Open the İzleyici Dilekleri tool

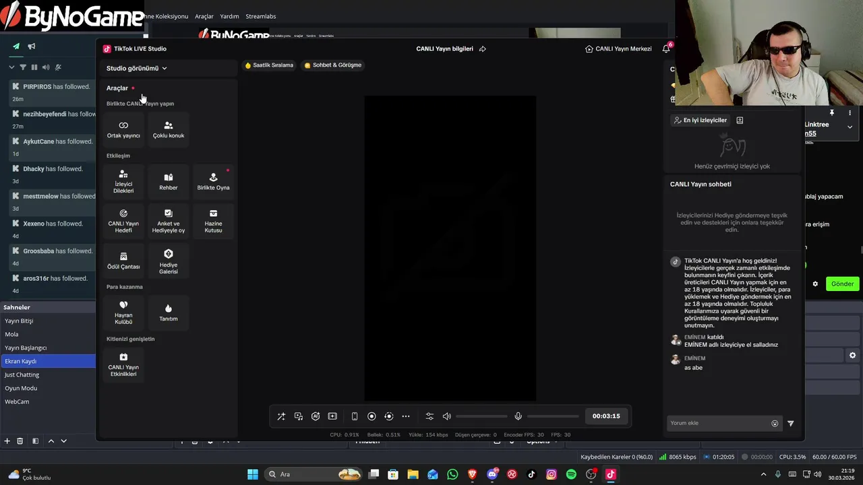(x=123, y=182)
